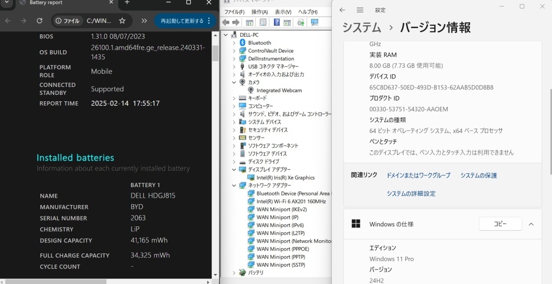Toggle console tree pane in Device Manager toolbar
The height and width of the screenshot is (284, 552).
click(249, 22)
